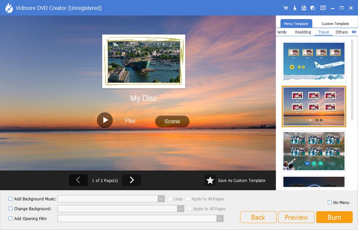Switch to the Custom Template tab
358x230 pixels.
tap(335, 24)
